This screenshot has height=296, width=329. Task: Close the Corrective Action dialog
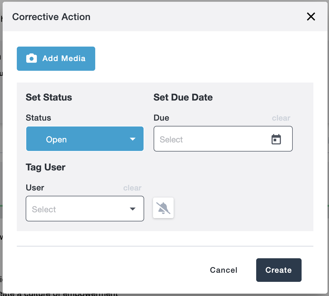point(311,17)
